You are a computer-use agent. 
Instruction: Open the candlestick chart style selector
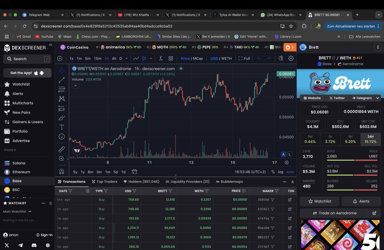click(x=144, y=58)
